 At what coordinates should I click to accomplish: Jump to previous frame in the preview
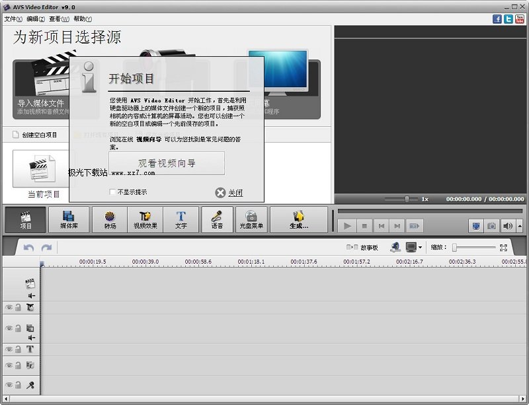tap(382, 226)
